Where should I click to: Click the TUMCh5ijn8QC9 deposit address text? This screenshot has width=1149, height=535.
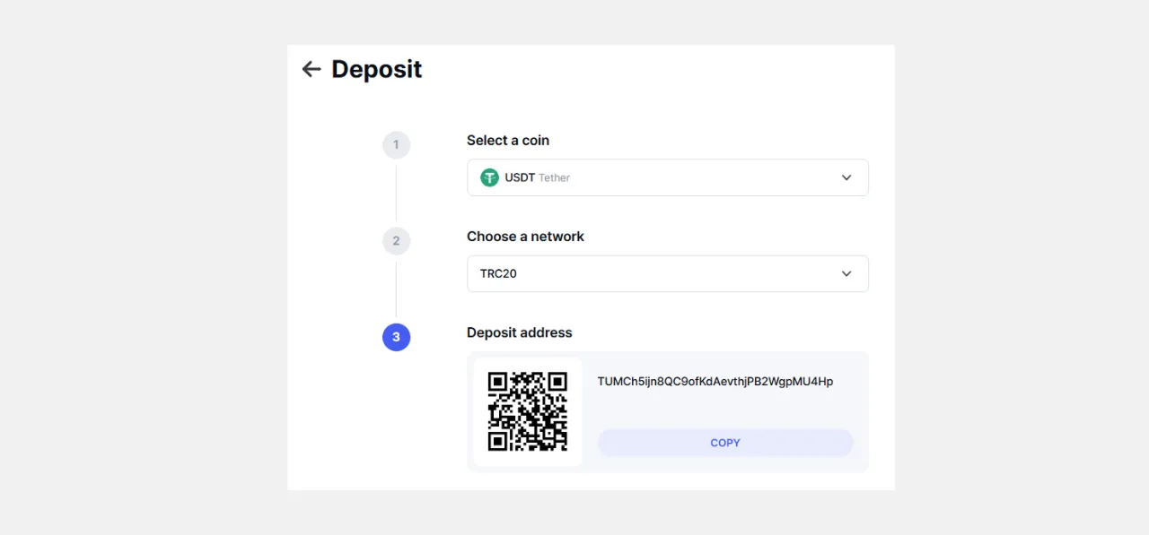[x=715, y=382]
